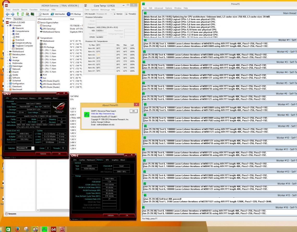Click AIDA64 monitor toolbar icon
Image resolution: width=297 pixels, height=232 pixels.
point(32,14)
